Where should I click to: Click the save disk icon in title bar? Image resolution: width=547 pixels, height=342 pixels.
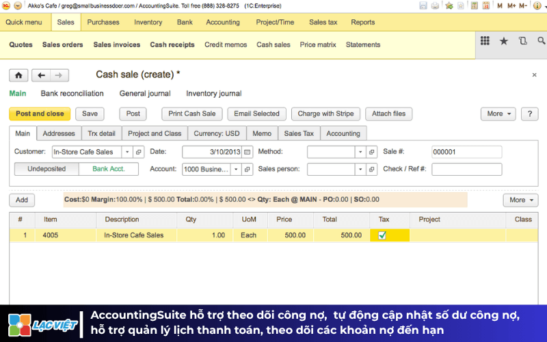[423, 5]
